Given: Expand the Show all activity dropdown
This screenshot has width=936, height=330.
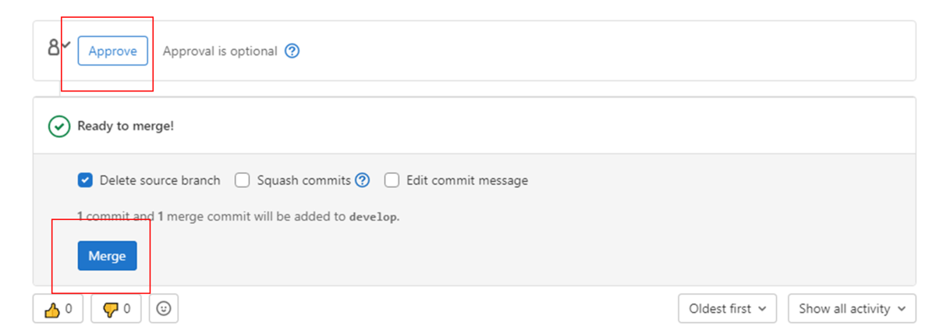Looking at the screenshot, I should tap(851, 309).
